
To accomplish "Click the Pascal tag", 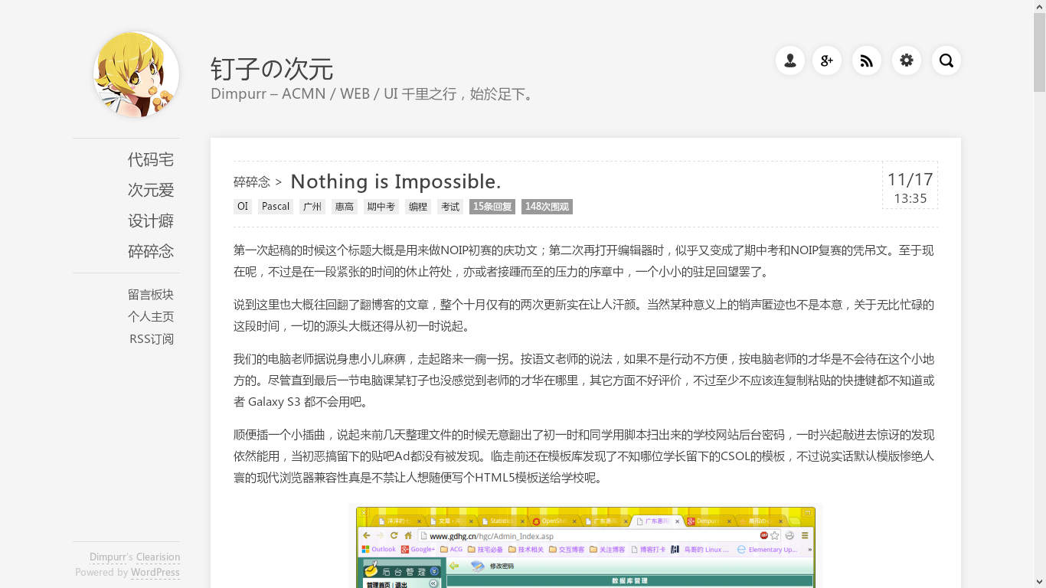I will [276, 207].
